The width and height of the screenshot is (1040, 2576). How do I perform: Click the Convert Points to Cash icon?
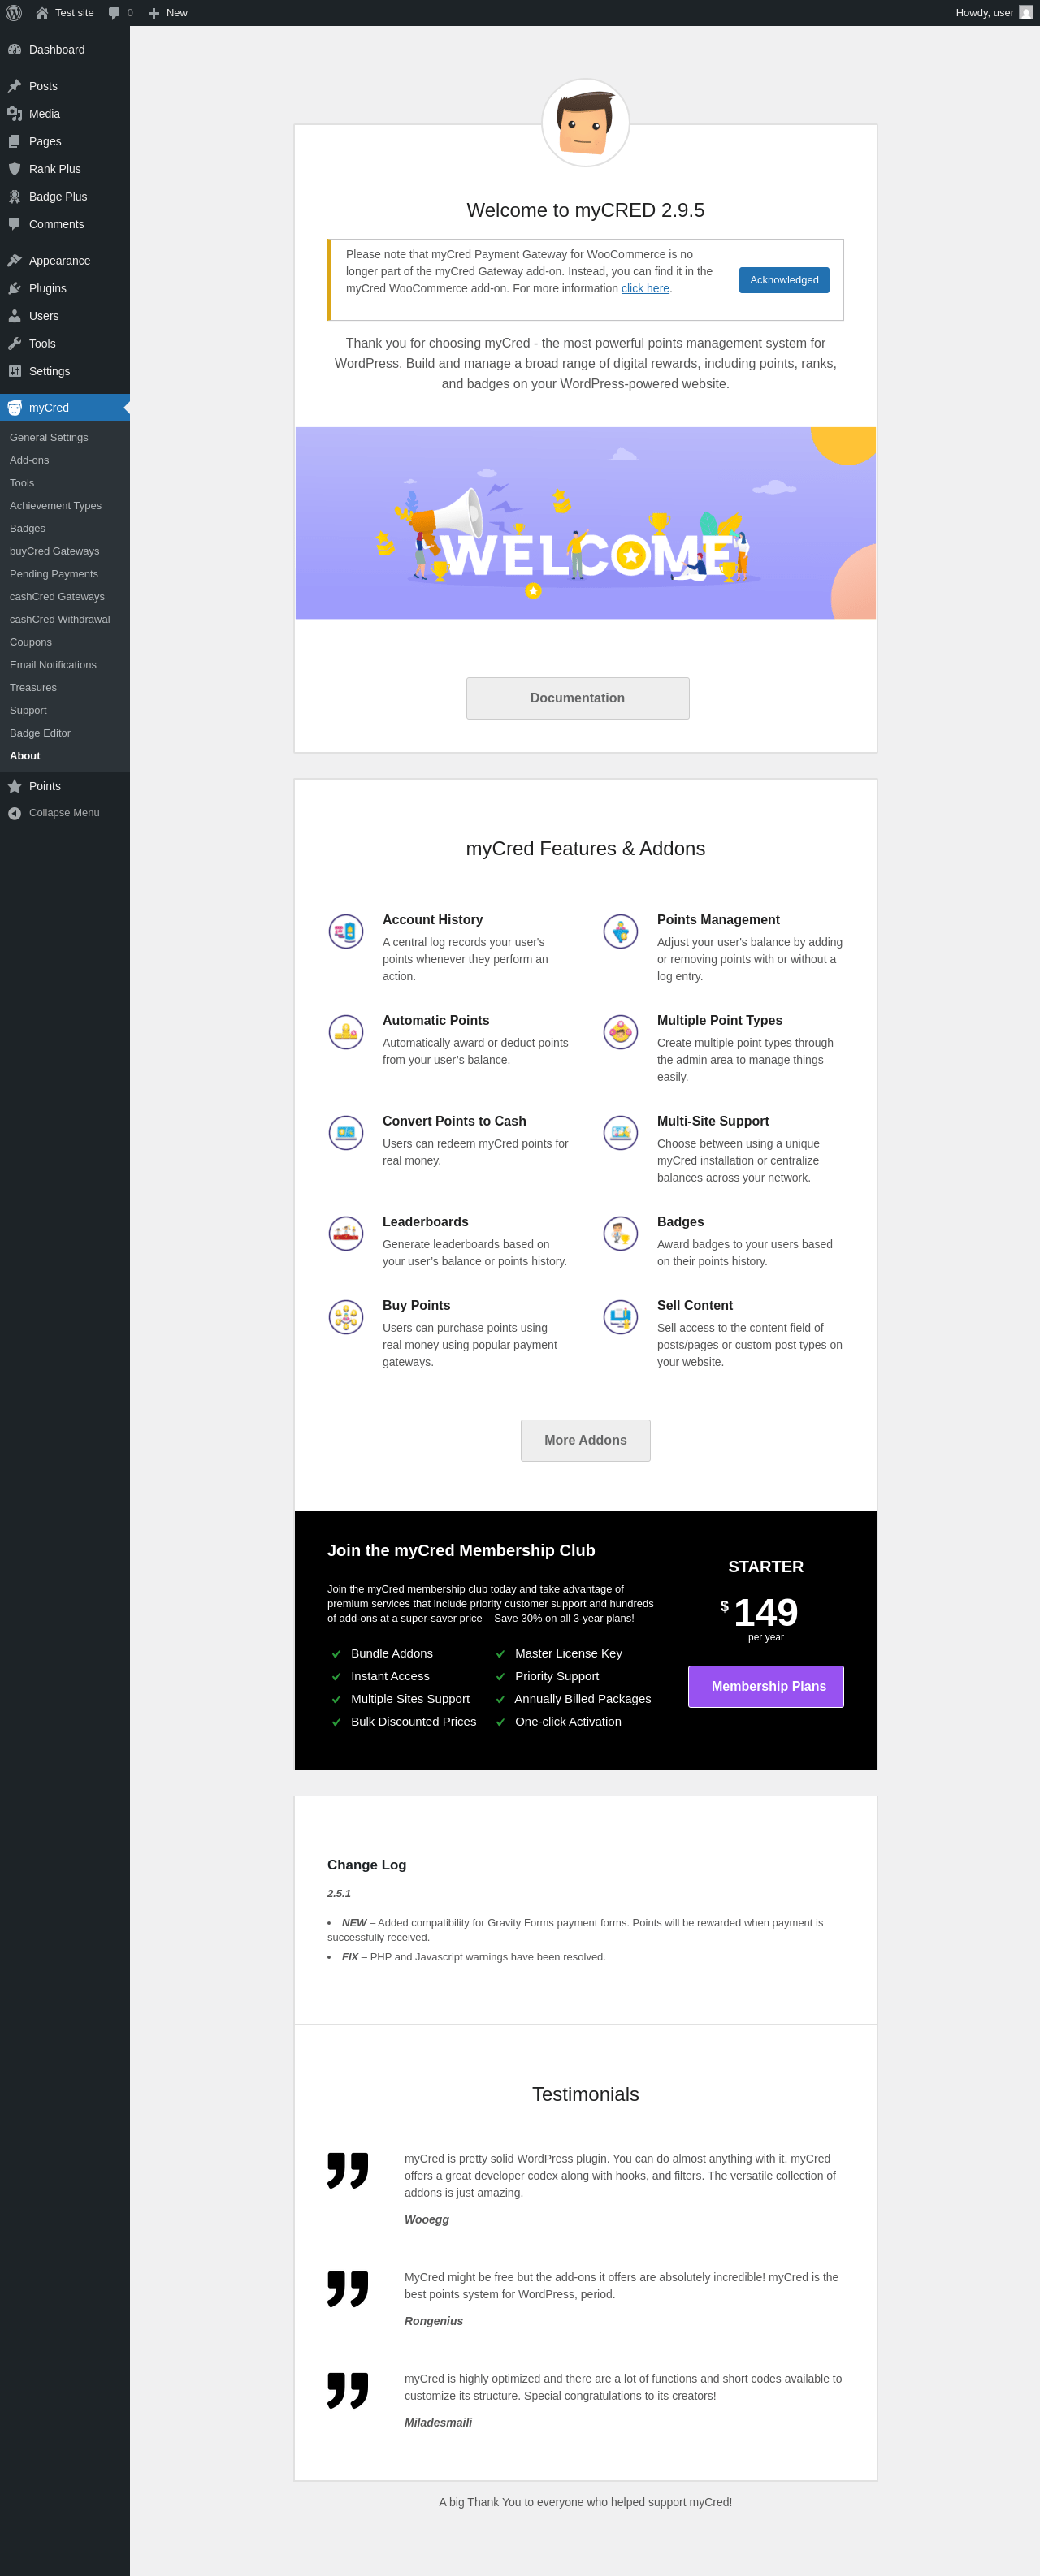click(x=346, y=1132)
